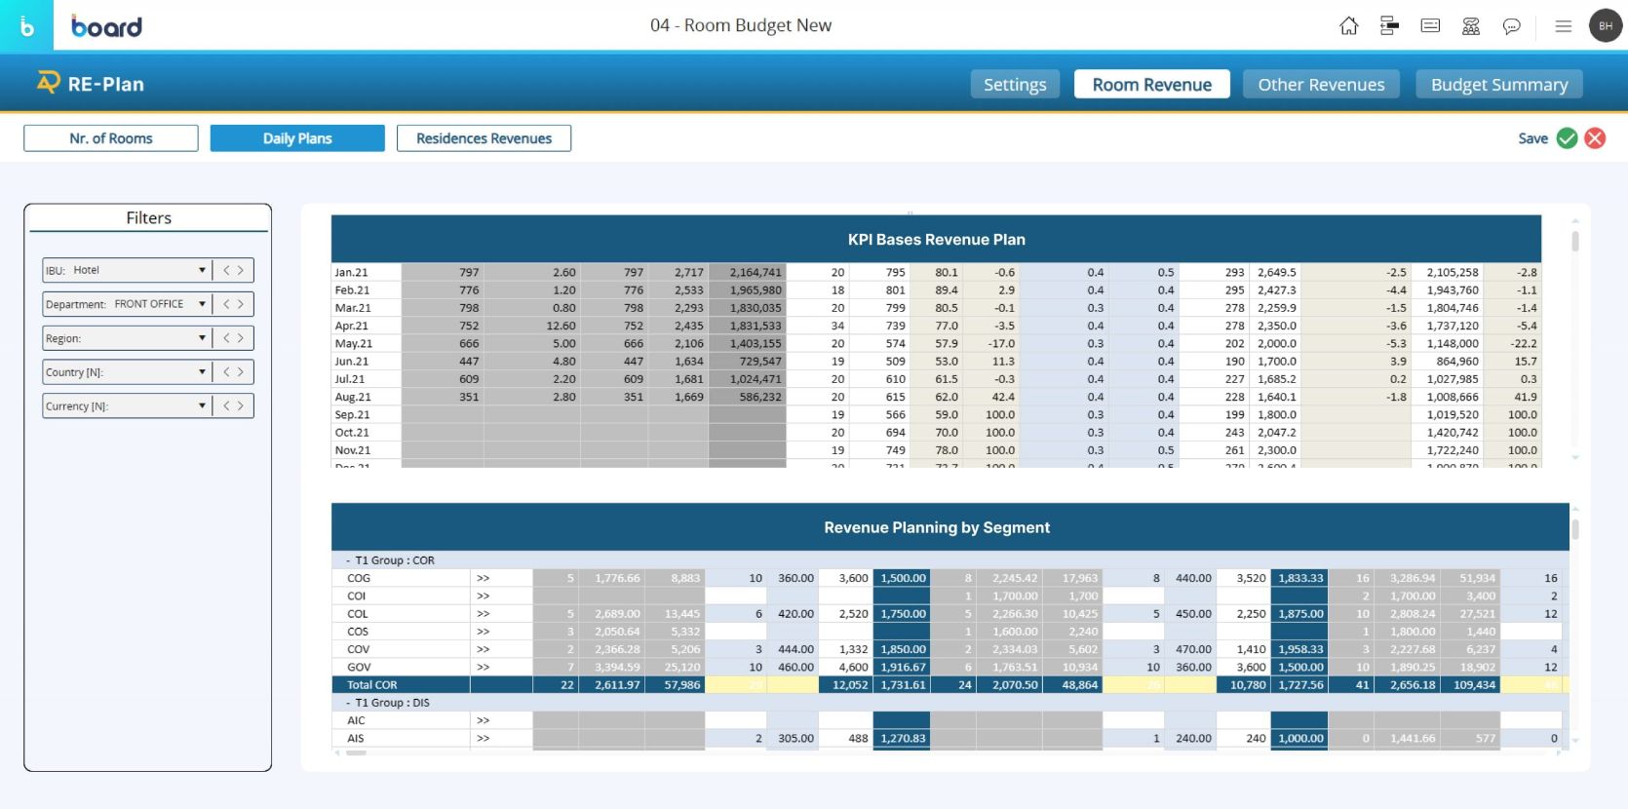The image size is (1628, 809).
Task: Open the presentations audience icon
Action: coord(1471,26)
